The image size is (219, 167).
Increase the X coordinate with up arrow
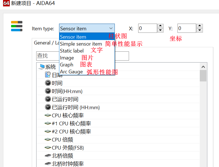pyautogui.click(x=160, y=26)
